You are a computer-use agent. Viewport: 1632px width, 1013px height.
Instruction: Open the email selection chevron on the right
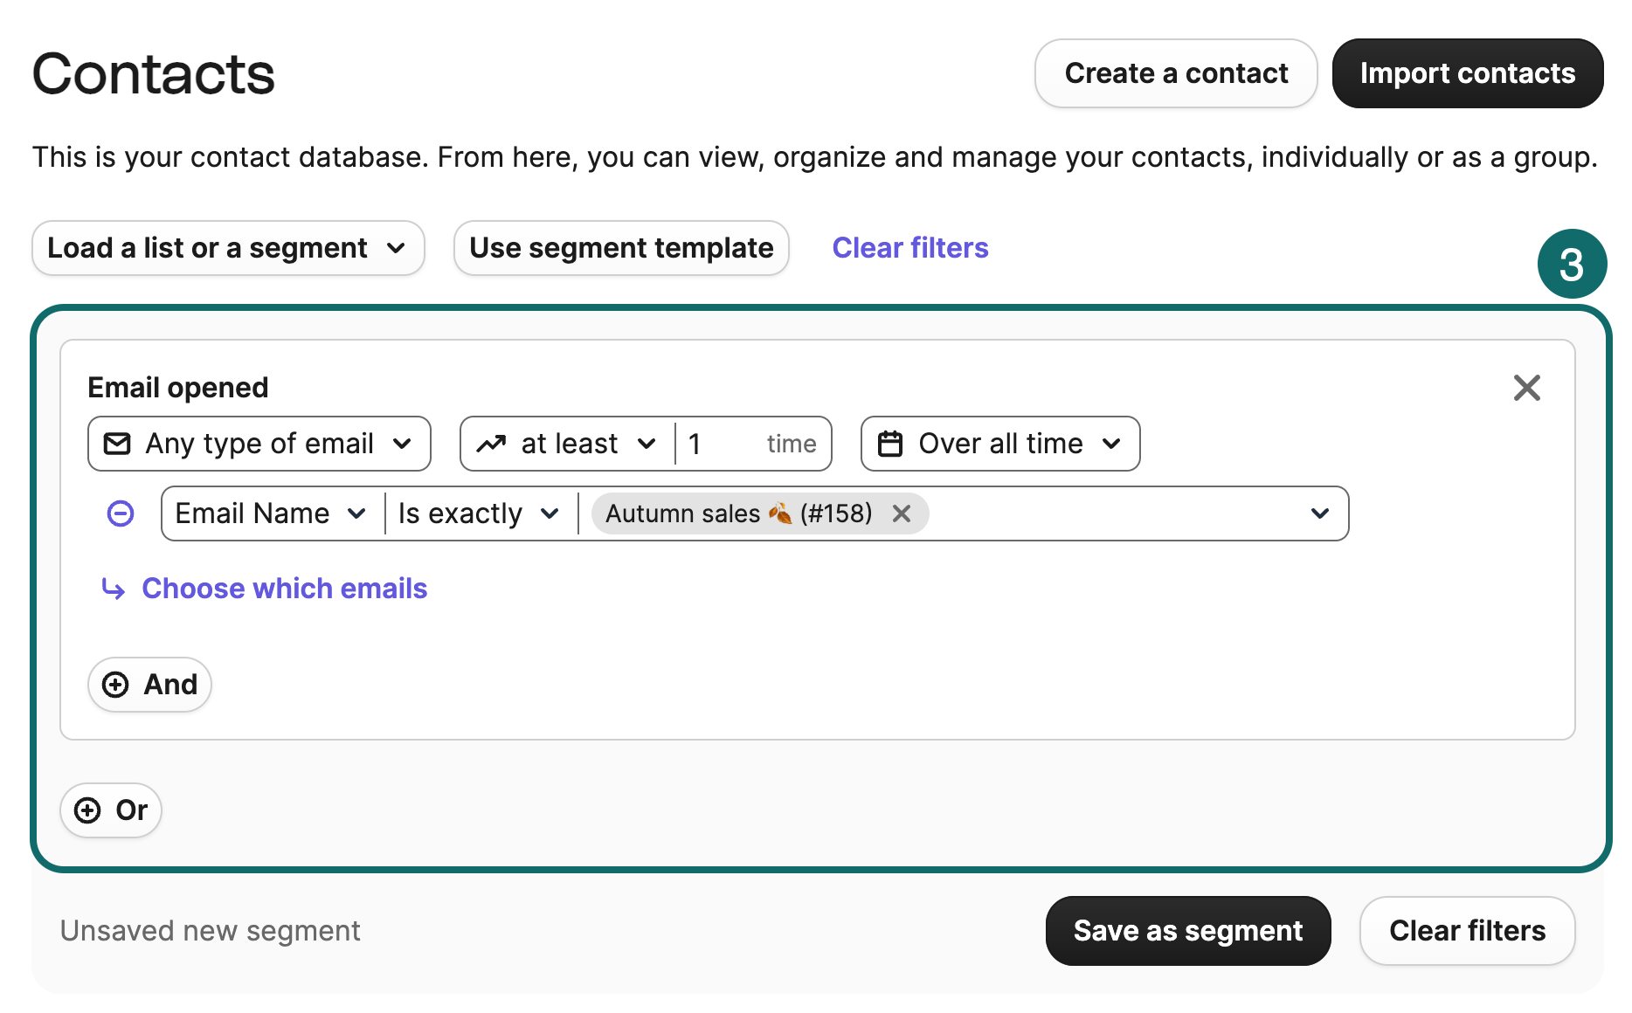pyautogui.click(x=1319, y=513)
